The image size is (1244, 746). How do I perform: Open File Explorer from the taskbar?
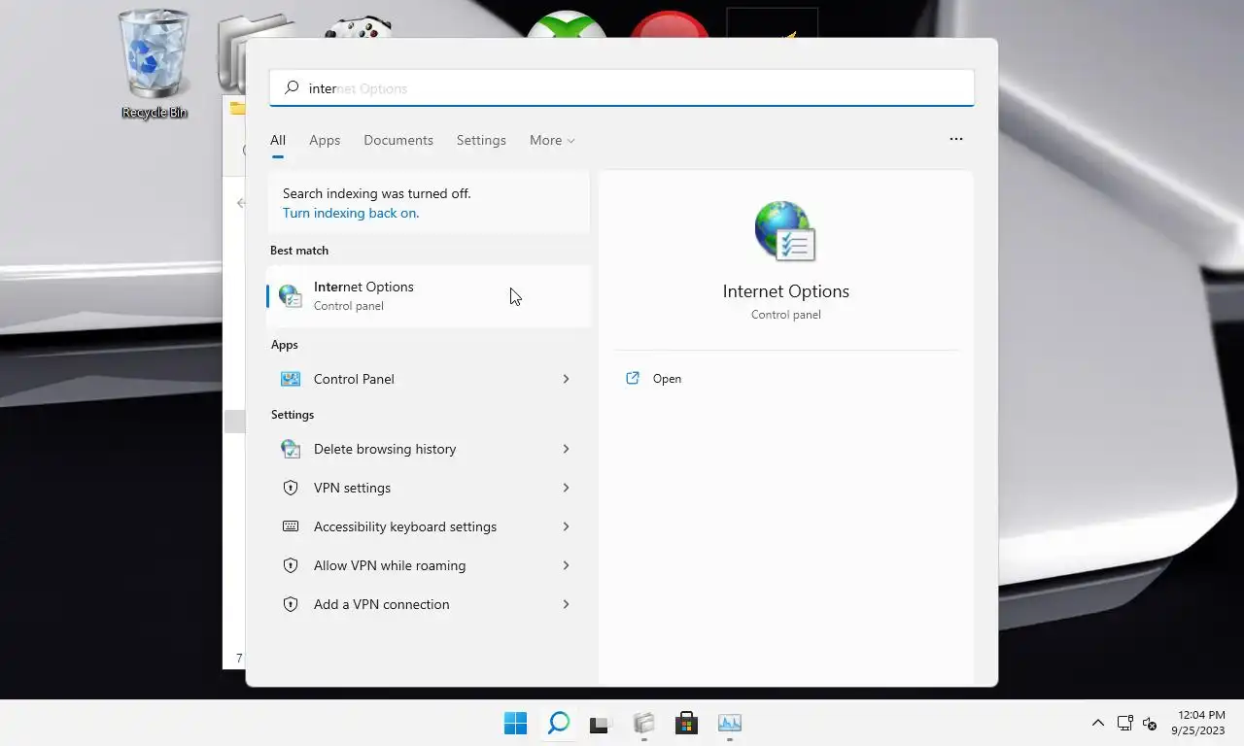click(x=643, y=723)
